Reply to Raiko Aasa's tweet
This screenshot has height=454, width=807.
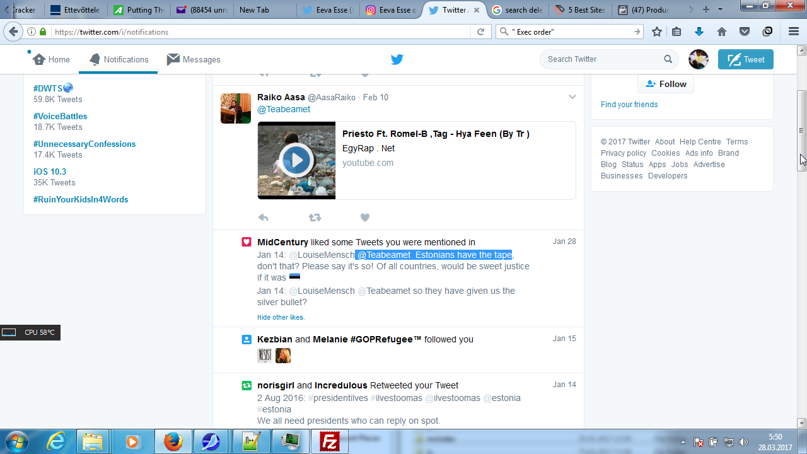click(264, 218)
